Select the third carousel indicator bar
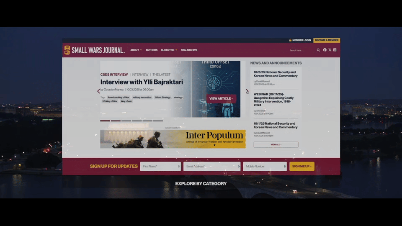The width and height of the screenshot is (402, 226). click(x=126, y=121)
